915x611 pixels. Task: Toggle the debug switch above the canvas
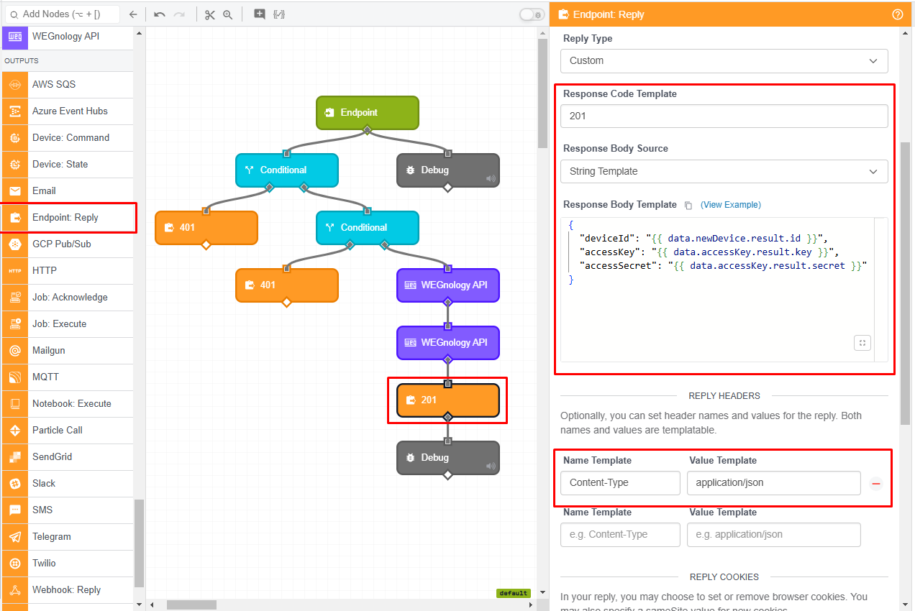pyautogui.click(x=532, y=14)
